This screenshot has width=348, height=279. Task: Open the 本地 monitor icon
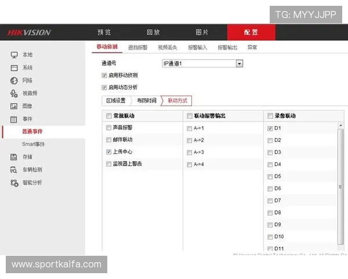(14, 55)
